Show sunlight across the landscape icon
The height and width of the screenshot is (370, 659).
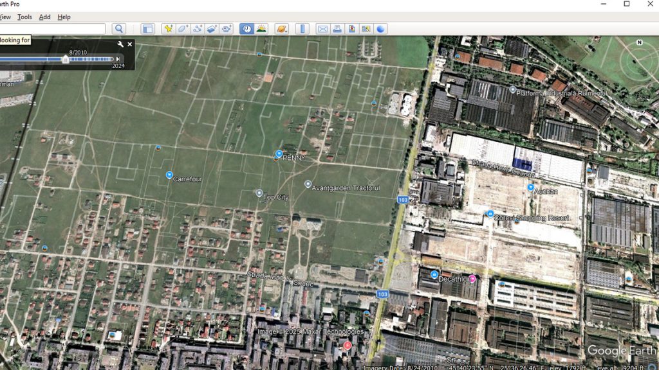pyautogui.click(x=261, y=28)
